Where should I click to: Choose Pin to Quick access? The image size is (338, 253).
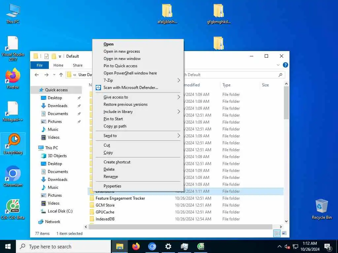coord(138,66)
